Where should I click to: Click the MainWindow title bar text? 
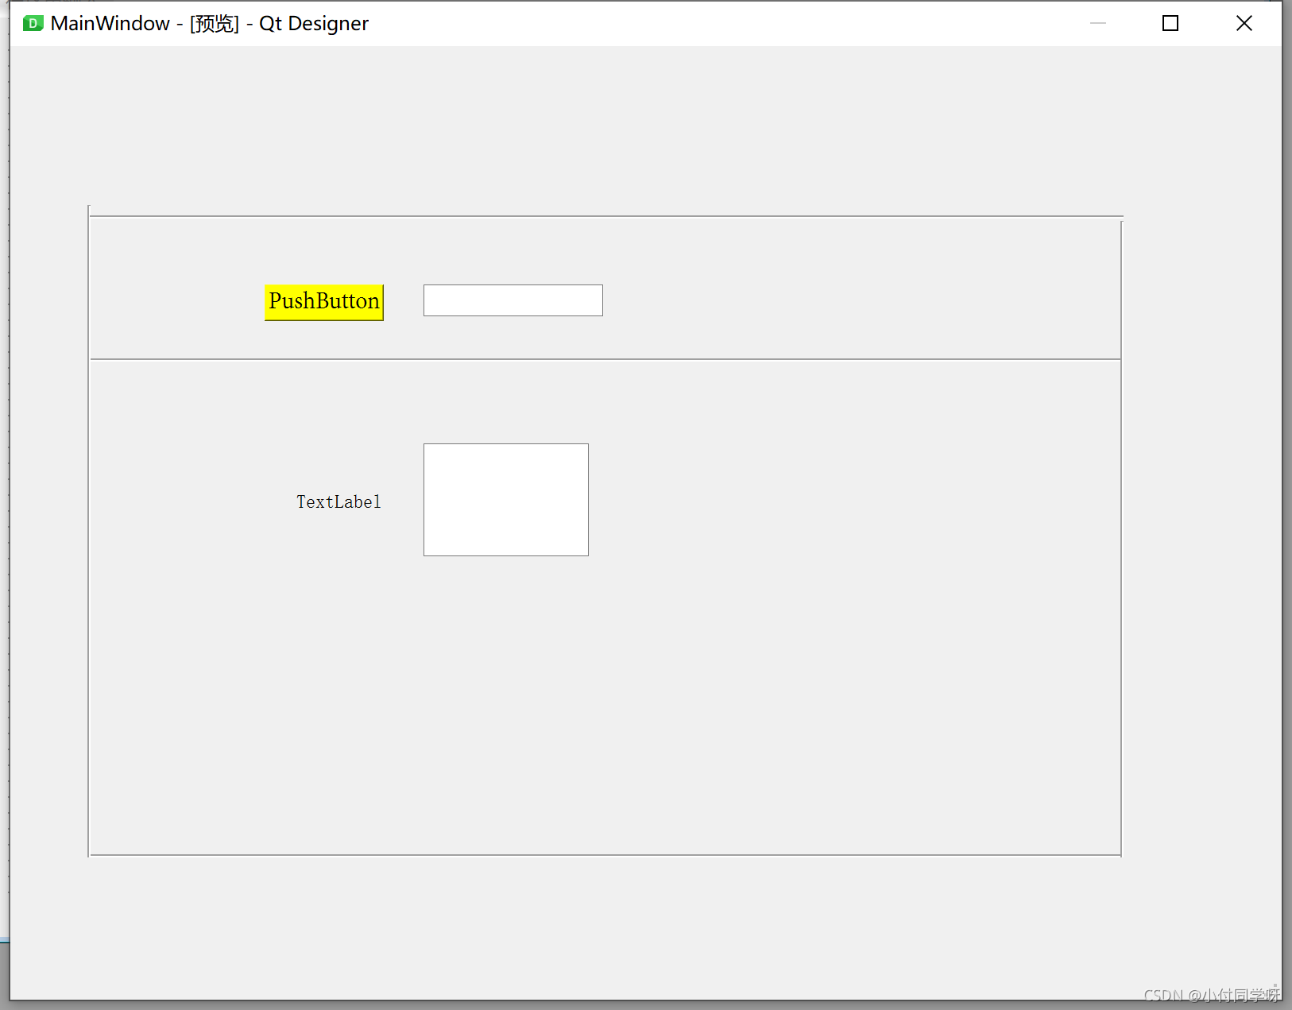[210, 23]
